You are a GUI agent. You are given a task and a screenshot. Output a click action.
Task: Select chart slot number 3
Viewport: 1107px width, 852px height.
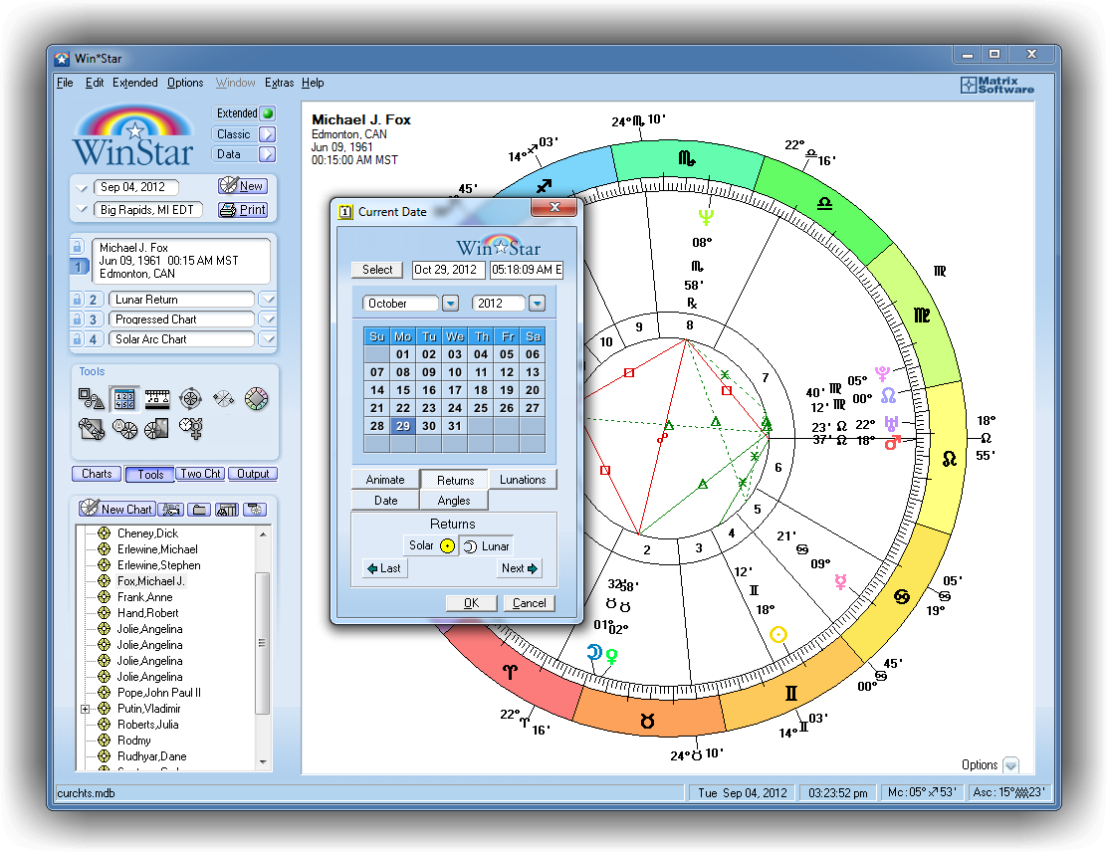coord(94,319)
